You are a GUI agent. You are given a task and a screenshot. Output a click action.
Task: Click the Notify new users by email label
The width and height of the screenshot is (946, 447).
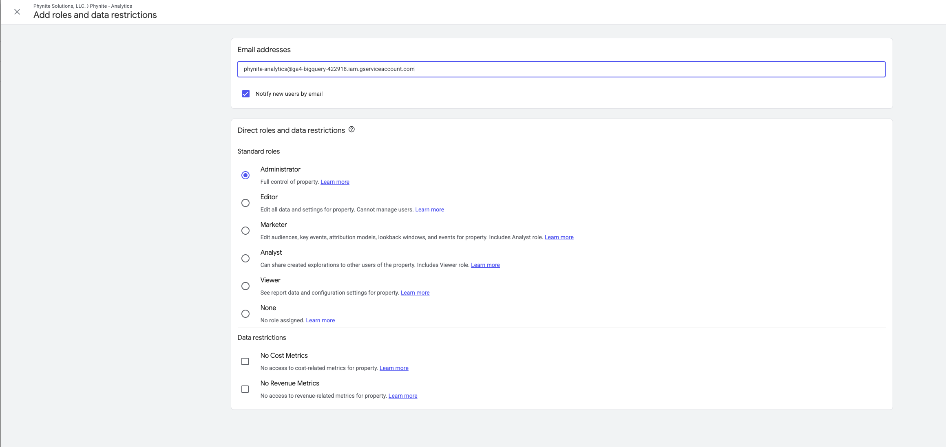click(x=289, y=94)
